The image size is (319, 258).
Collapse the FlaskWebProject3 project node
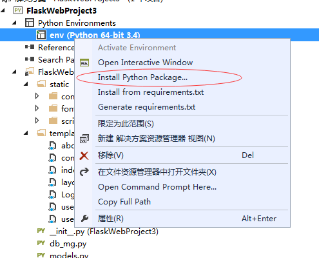point(3,10)
